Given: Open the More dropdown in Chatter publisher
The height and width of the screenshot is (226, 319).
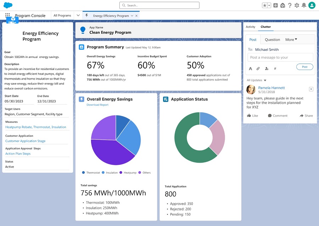Looking at the screenshot, I should (291, 39).
